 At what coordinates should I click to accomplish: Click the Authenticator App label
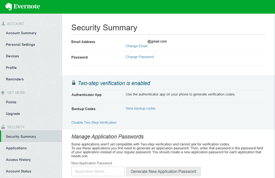[x=86, y=95]
